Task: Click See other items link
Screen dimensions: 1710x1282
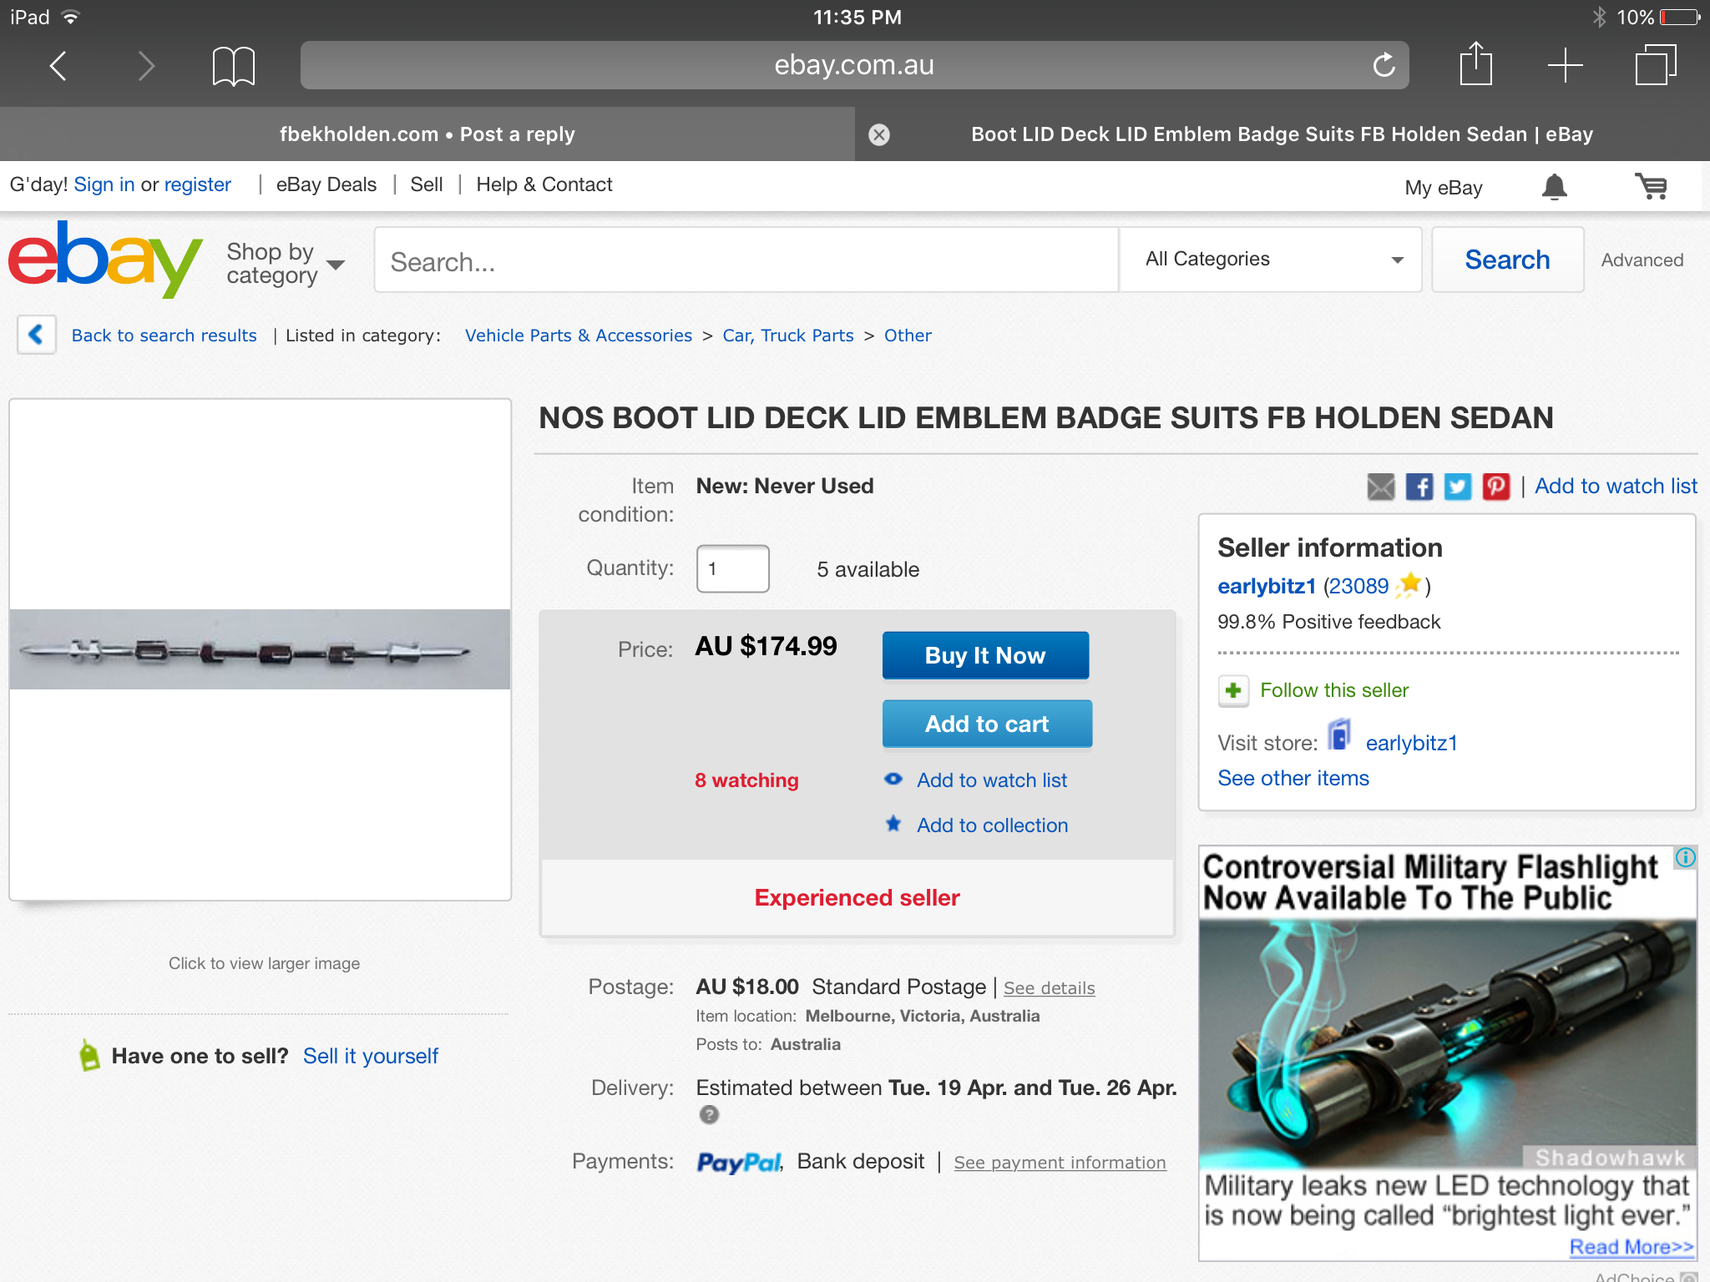Action: pyautogui.click(x=1293, y=778)
